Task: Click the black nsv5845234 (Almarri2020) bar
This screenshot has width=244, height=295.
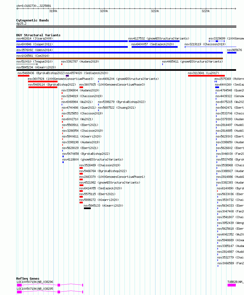Action: 126,70
